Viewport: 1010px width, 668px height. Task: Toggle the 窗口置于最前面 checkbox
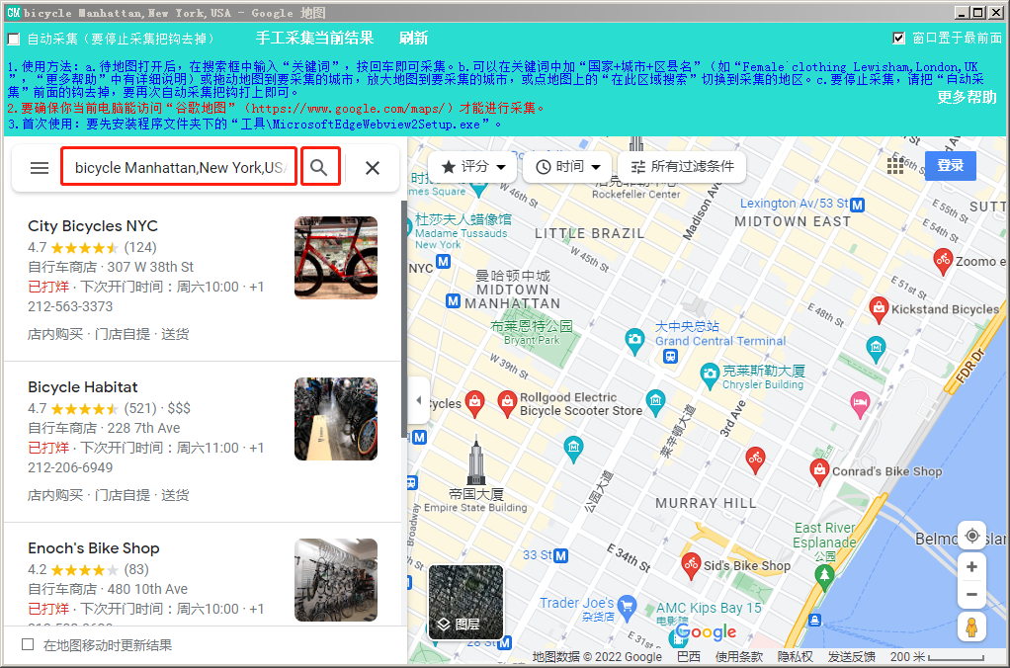pos(898,39)
